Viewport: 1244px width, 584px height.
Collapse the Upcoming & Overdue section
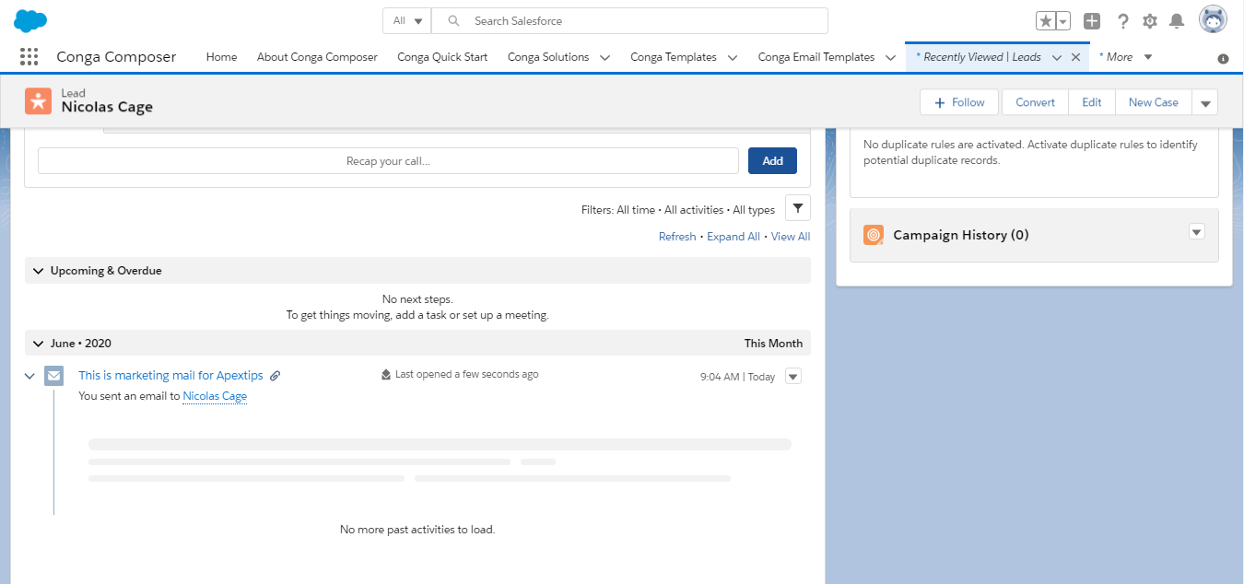(38, 271)
